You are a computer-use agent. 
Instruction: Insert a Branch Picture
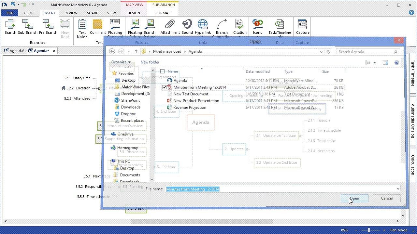pos(150,29)
